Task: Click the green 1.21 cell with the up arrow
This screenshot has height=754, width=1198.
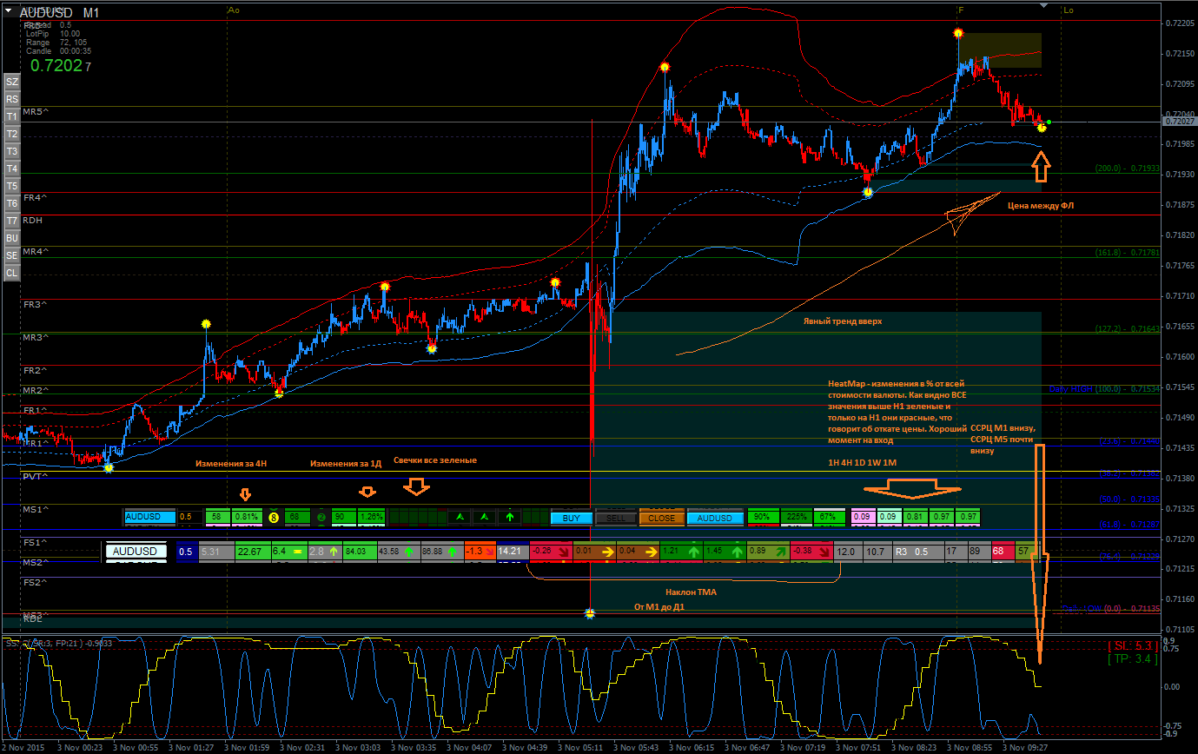Action: [681, 552]
